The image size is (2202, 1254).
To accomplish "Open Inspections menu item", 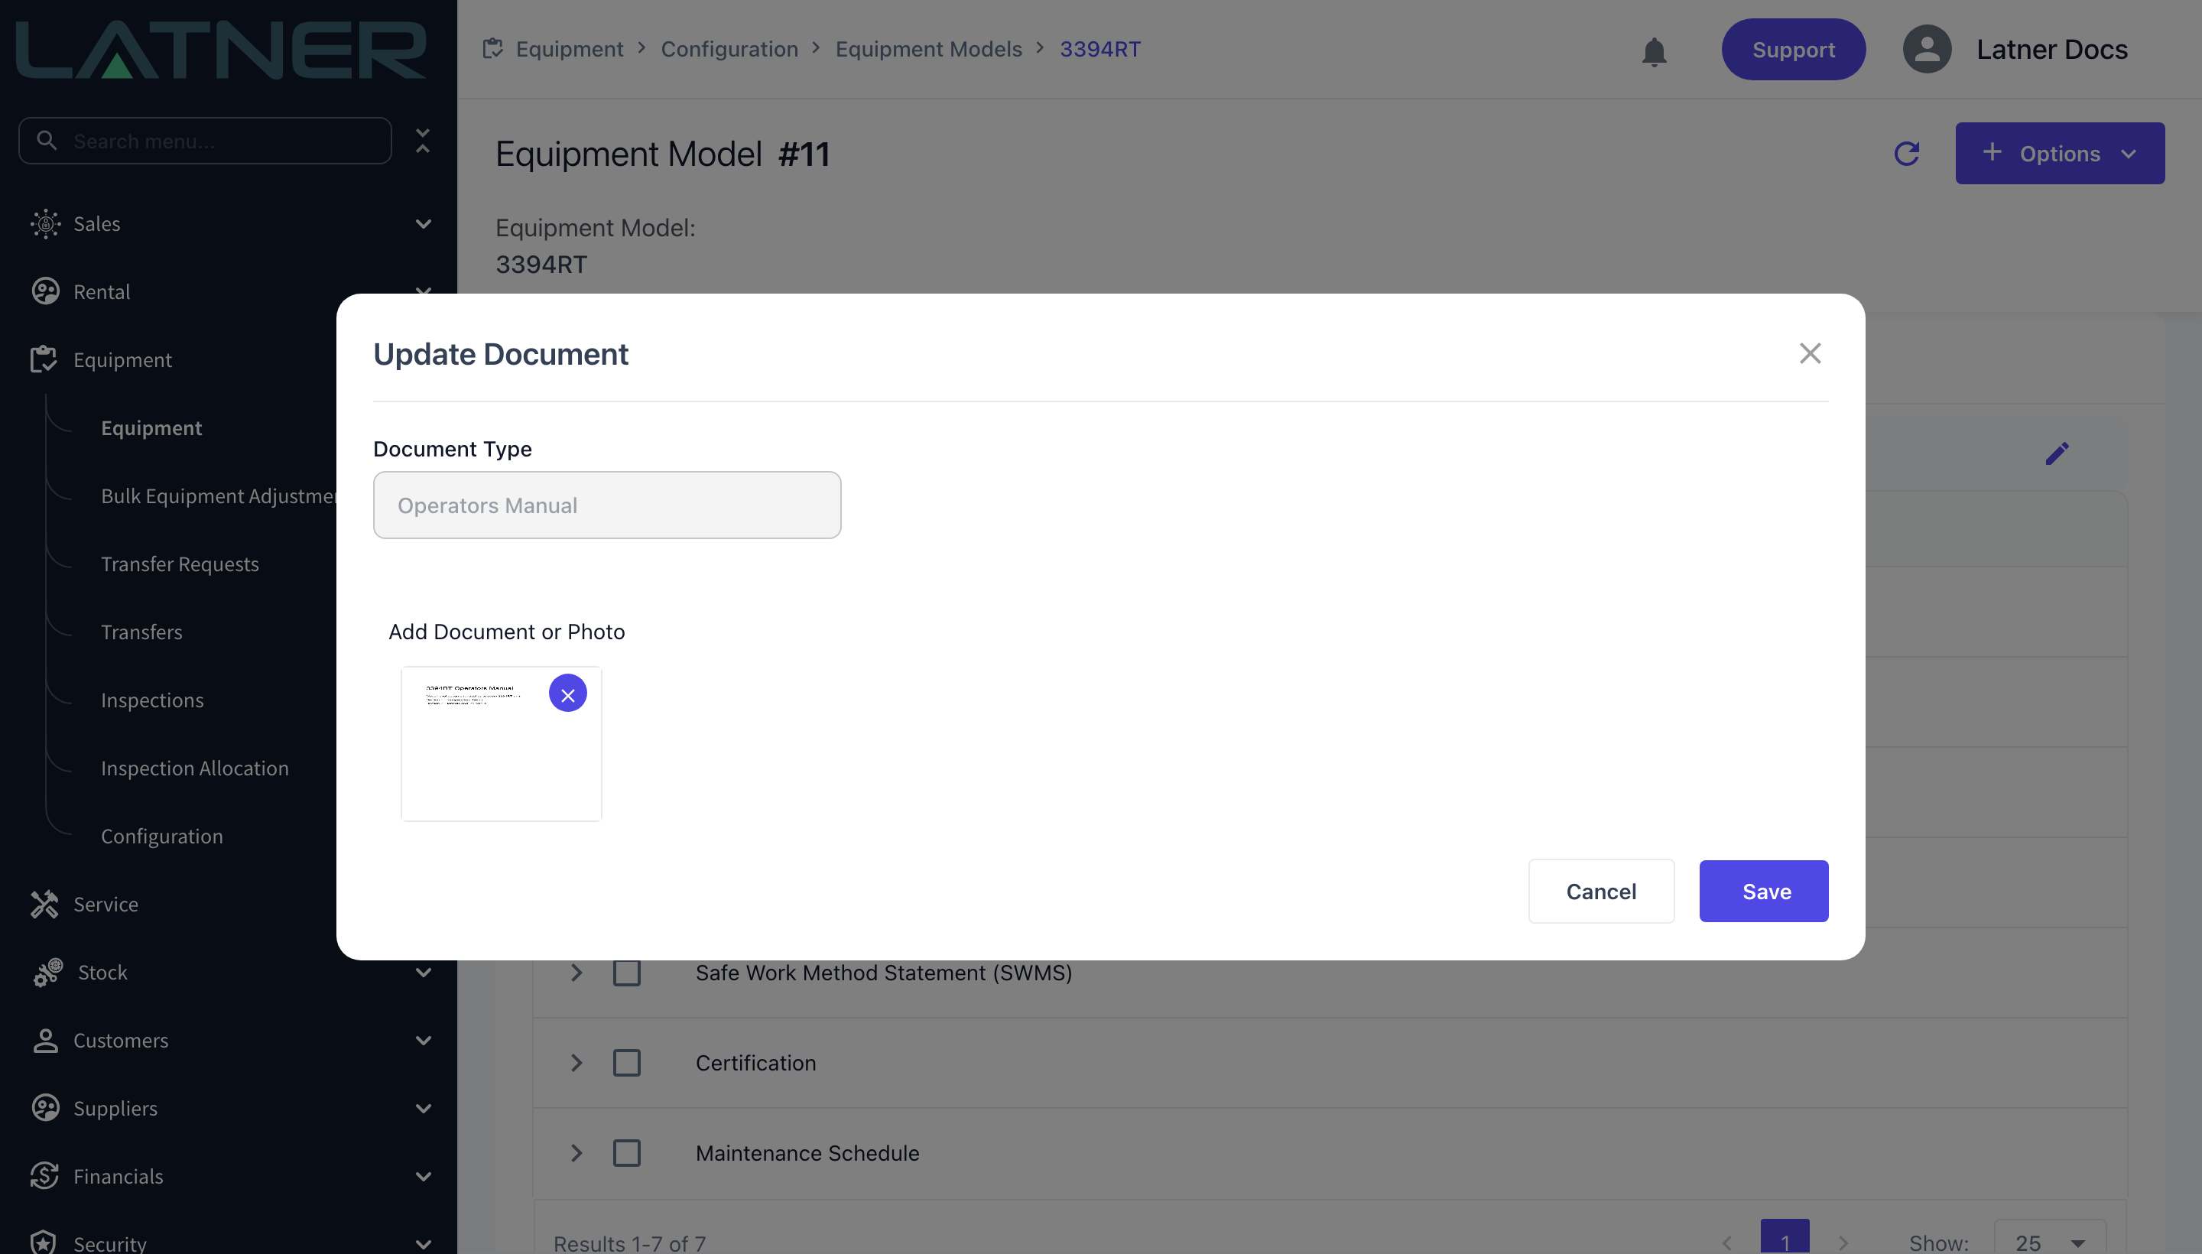I will point(152,700).
